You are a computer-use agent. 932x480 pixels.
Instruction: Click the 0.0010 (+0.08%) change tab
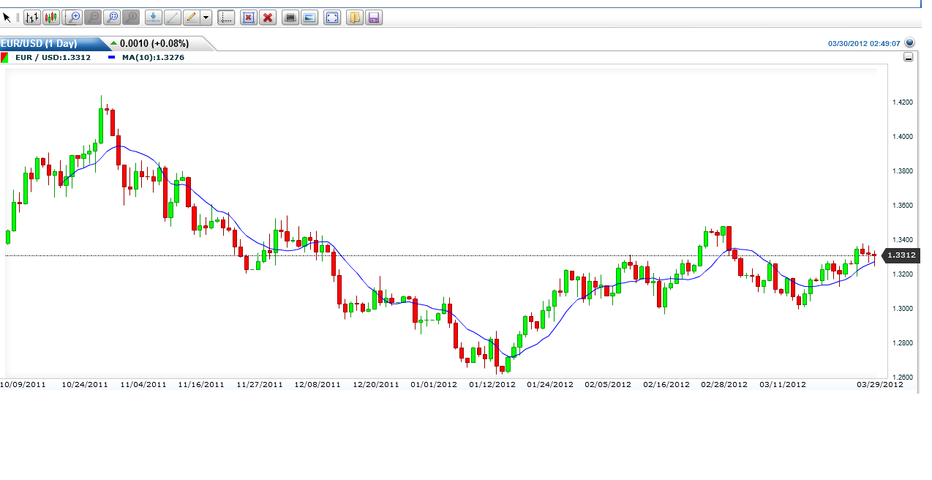(x=155, y=43)
